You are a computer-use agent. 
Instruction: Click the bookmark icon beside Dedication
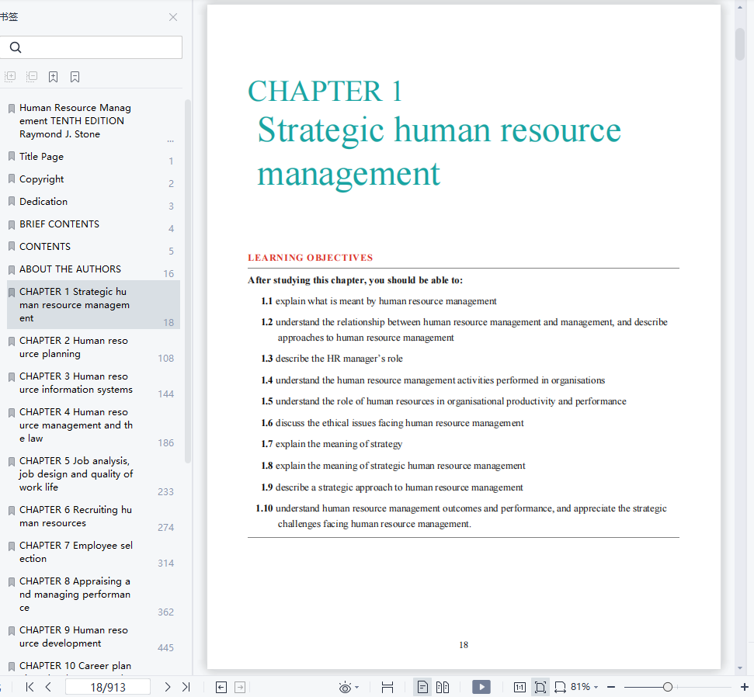coord(12,201)
